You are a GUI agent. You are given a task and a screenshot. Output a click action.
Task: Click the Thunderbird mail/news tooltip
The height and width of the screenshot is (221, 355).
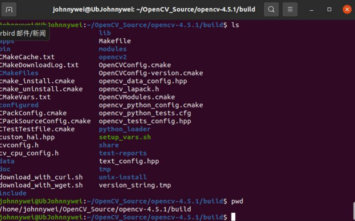[x=23, y=33]
